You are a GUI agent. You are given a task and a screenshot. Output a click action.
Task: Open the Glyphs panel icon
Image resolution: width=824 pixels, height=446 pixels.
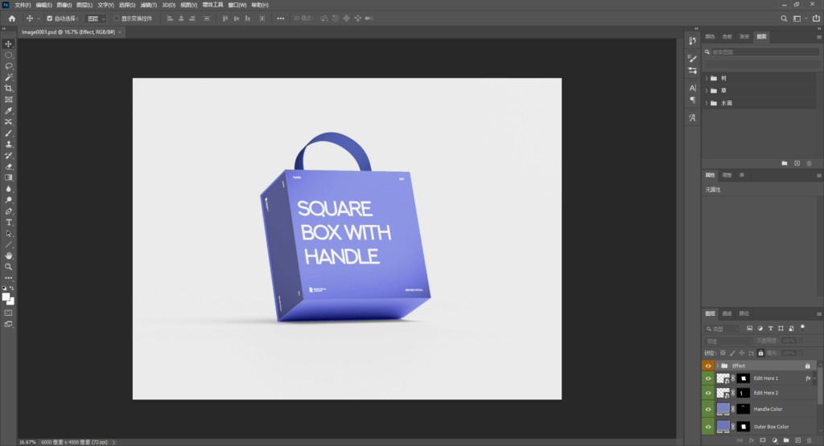point(693,117)
